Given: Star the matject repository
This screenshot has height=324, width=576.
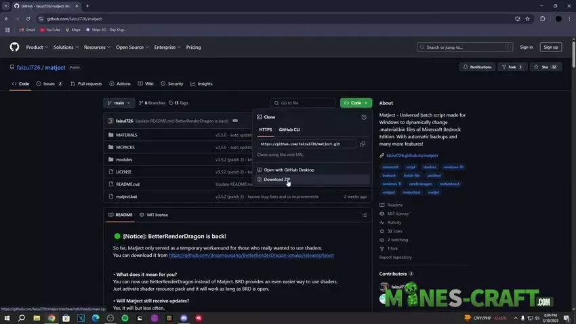Looking at the screenshot, I should tap(540, 67).
